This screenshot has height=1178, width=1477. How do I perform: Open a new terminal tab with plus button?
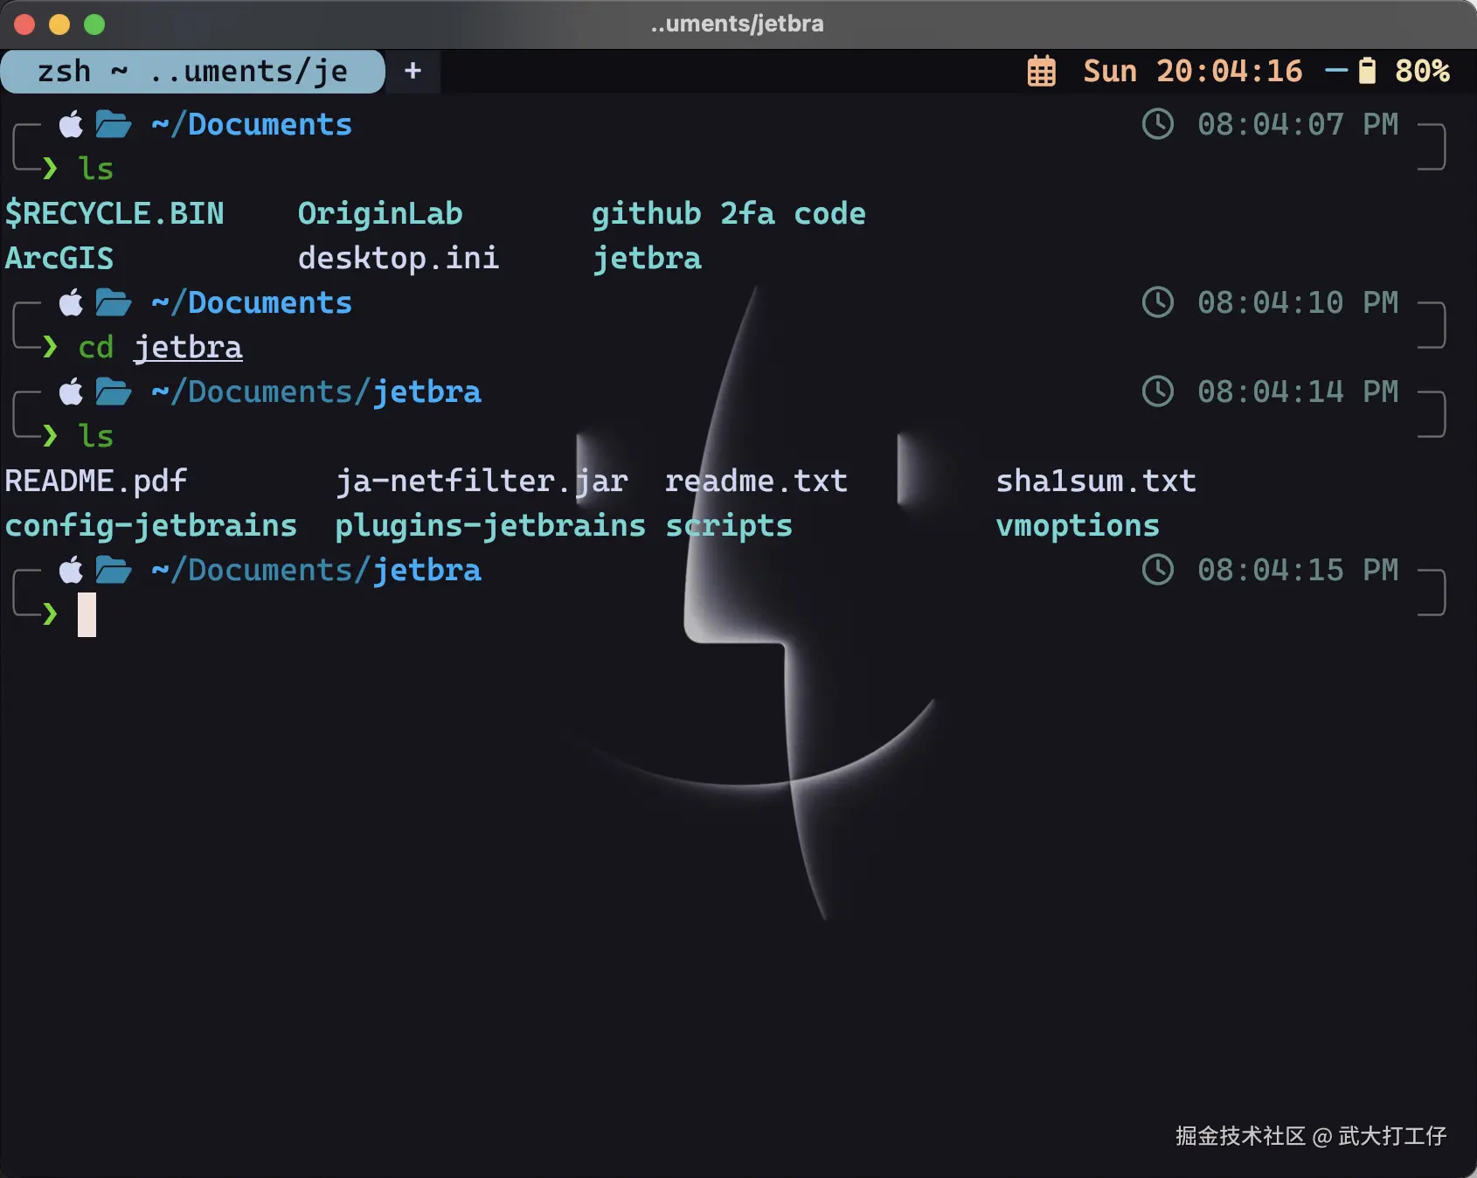413,71
